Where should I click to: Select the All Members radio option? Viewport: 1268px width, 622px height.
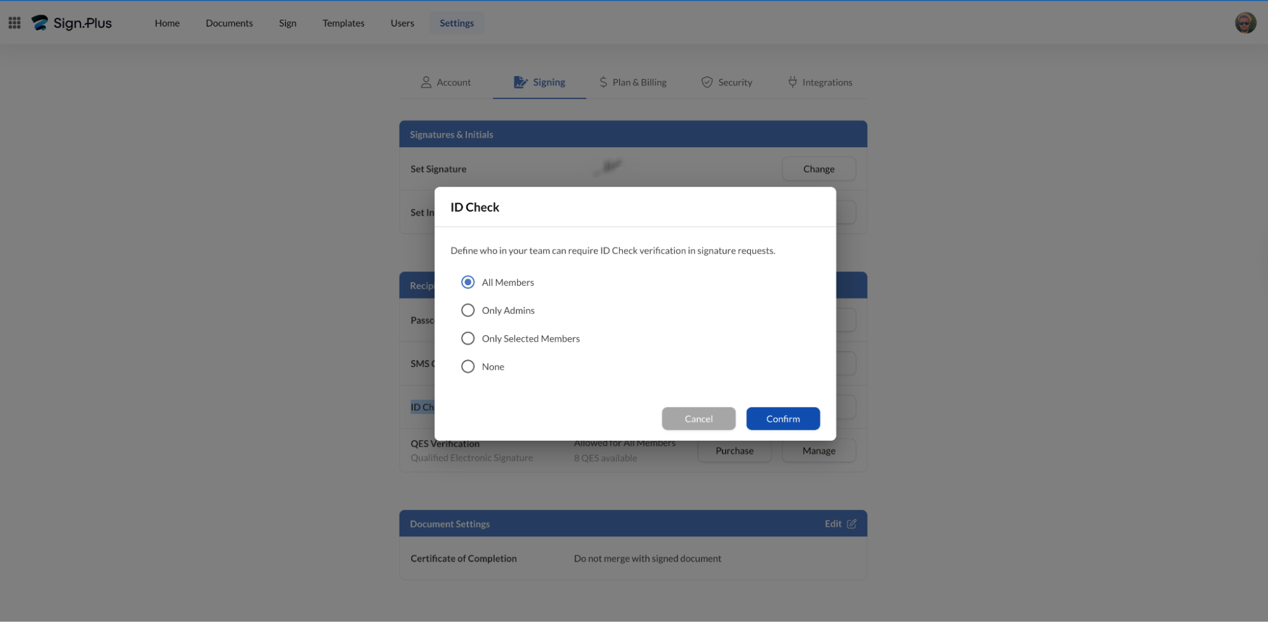click(x=467, y=282)
